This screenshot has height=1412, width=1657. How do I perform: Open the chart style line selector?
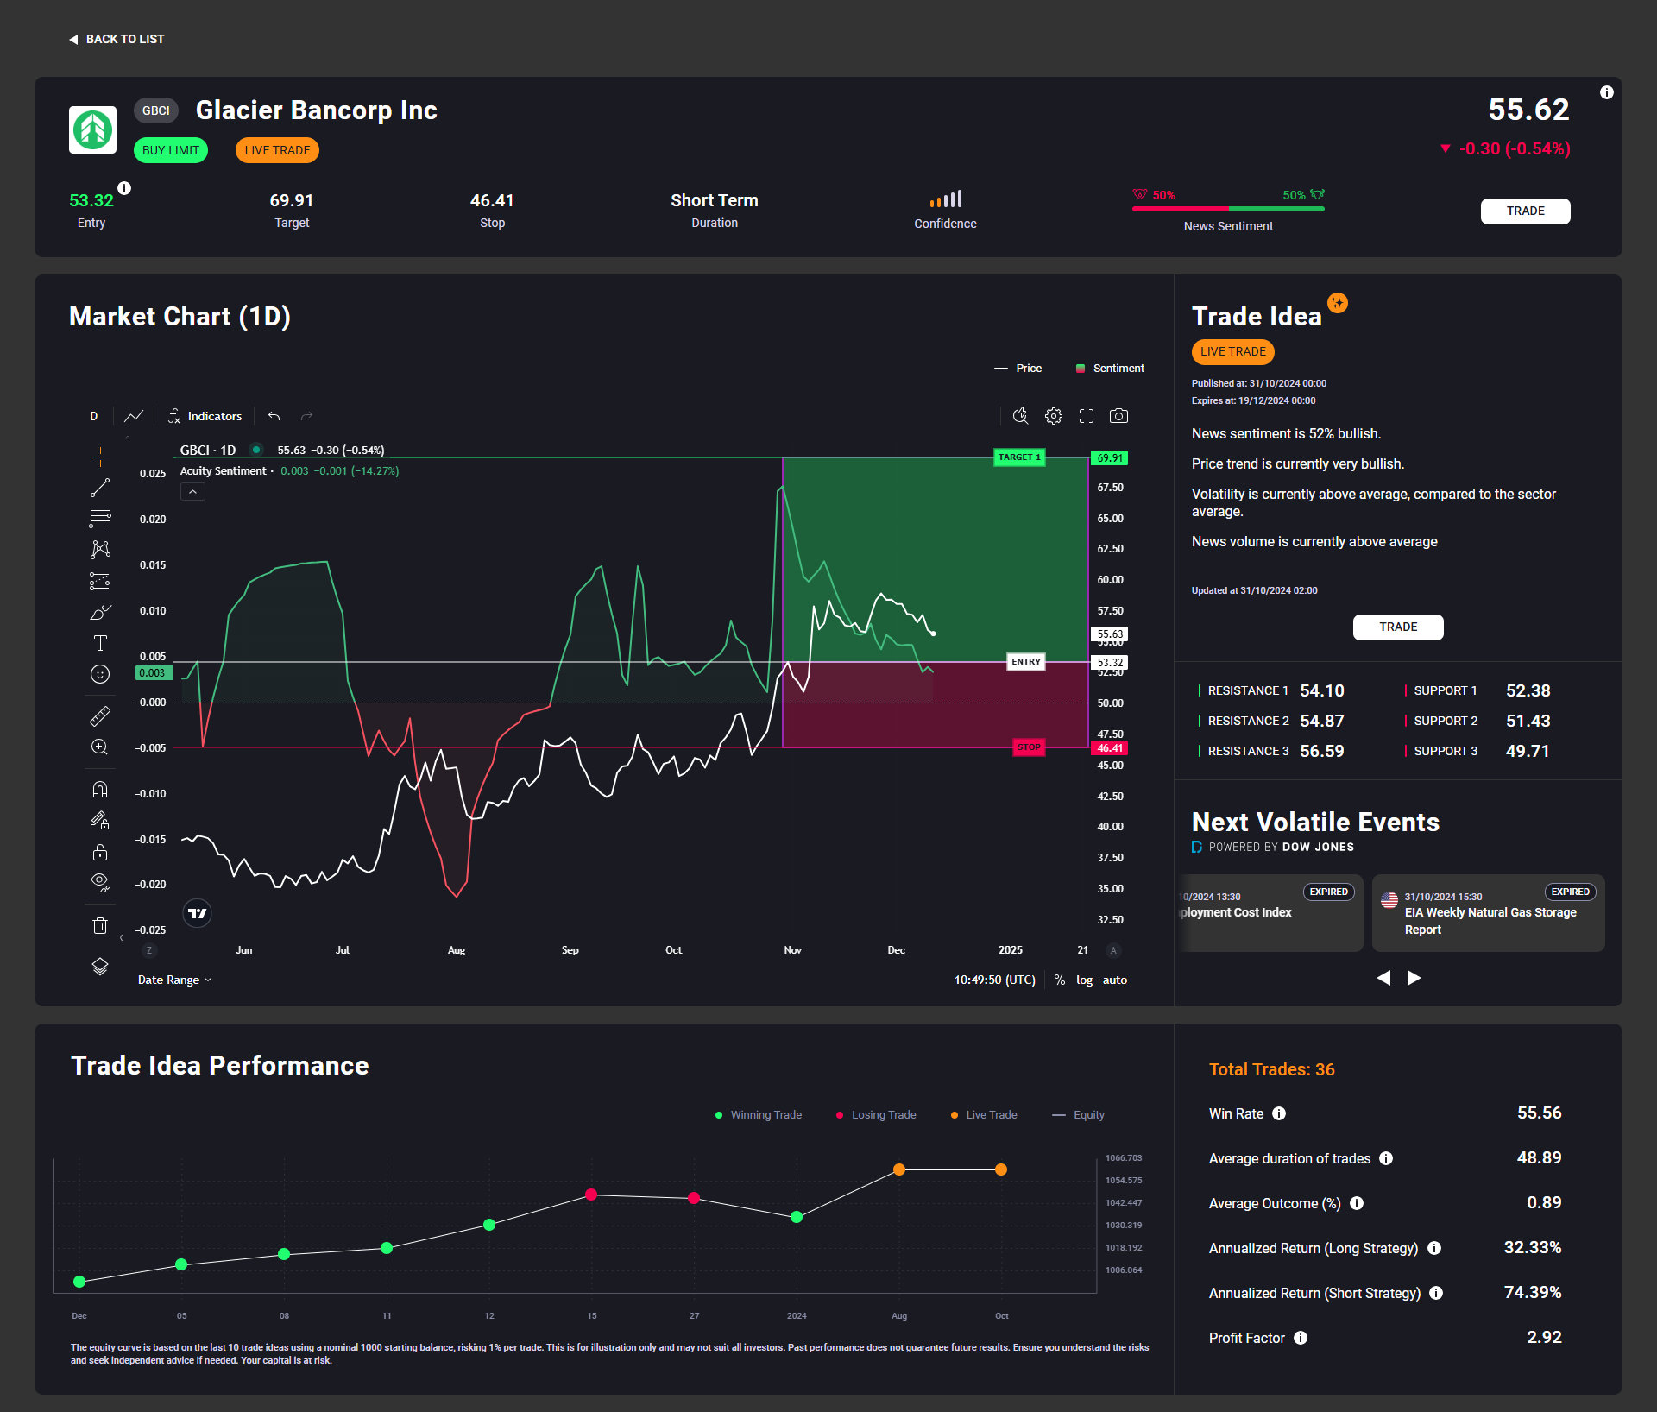134,416
